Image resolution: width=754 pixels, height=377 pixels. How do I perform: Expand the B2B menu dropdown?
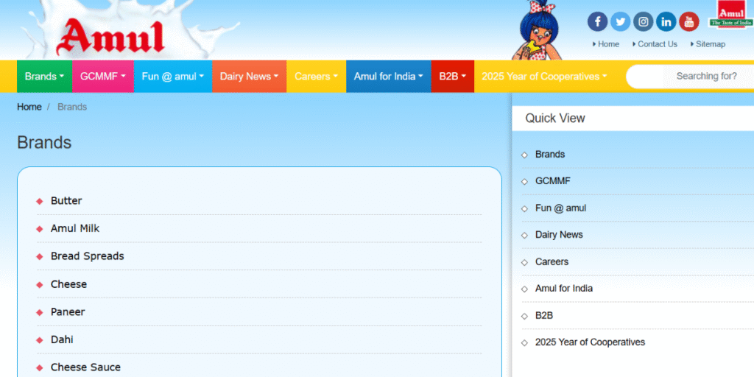[453, 77]
